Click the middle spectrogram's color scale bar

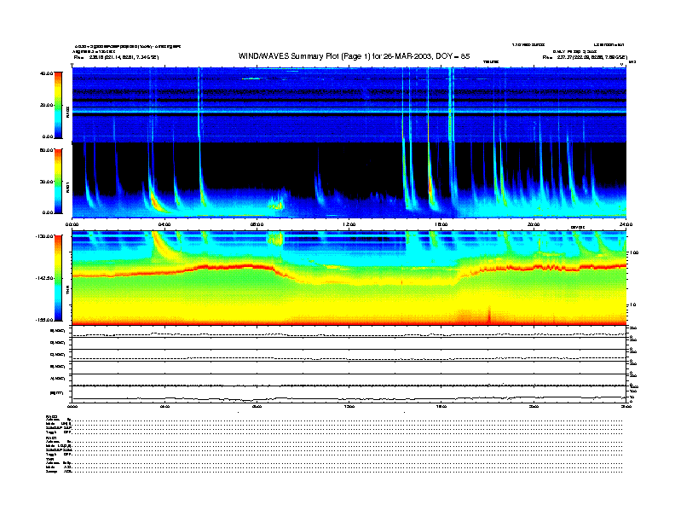click(58, 181)
